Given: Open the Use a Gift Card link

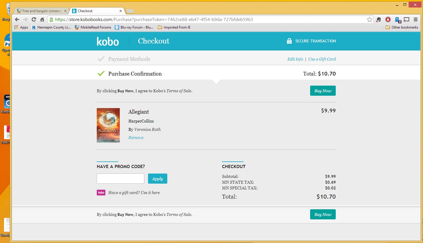Looking at the screenshot, I should [x=322, y=59].
